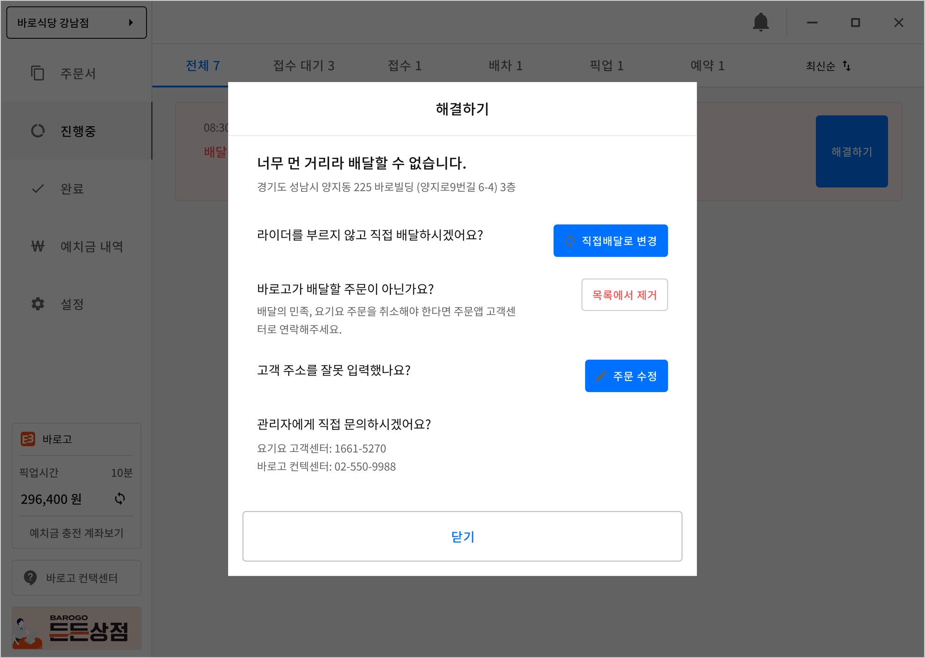The image size is (925, 658).
Task: Click the 예치금 내역 won currency icon
Action: (x=37, y=246)
